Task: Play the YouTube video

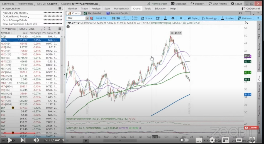Action: 10,140
